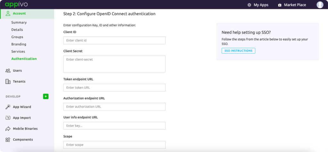The image size is (328, 152).
Task: Click the DEVELOP section heading
Action: click(x=13, y=96)
